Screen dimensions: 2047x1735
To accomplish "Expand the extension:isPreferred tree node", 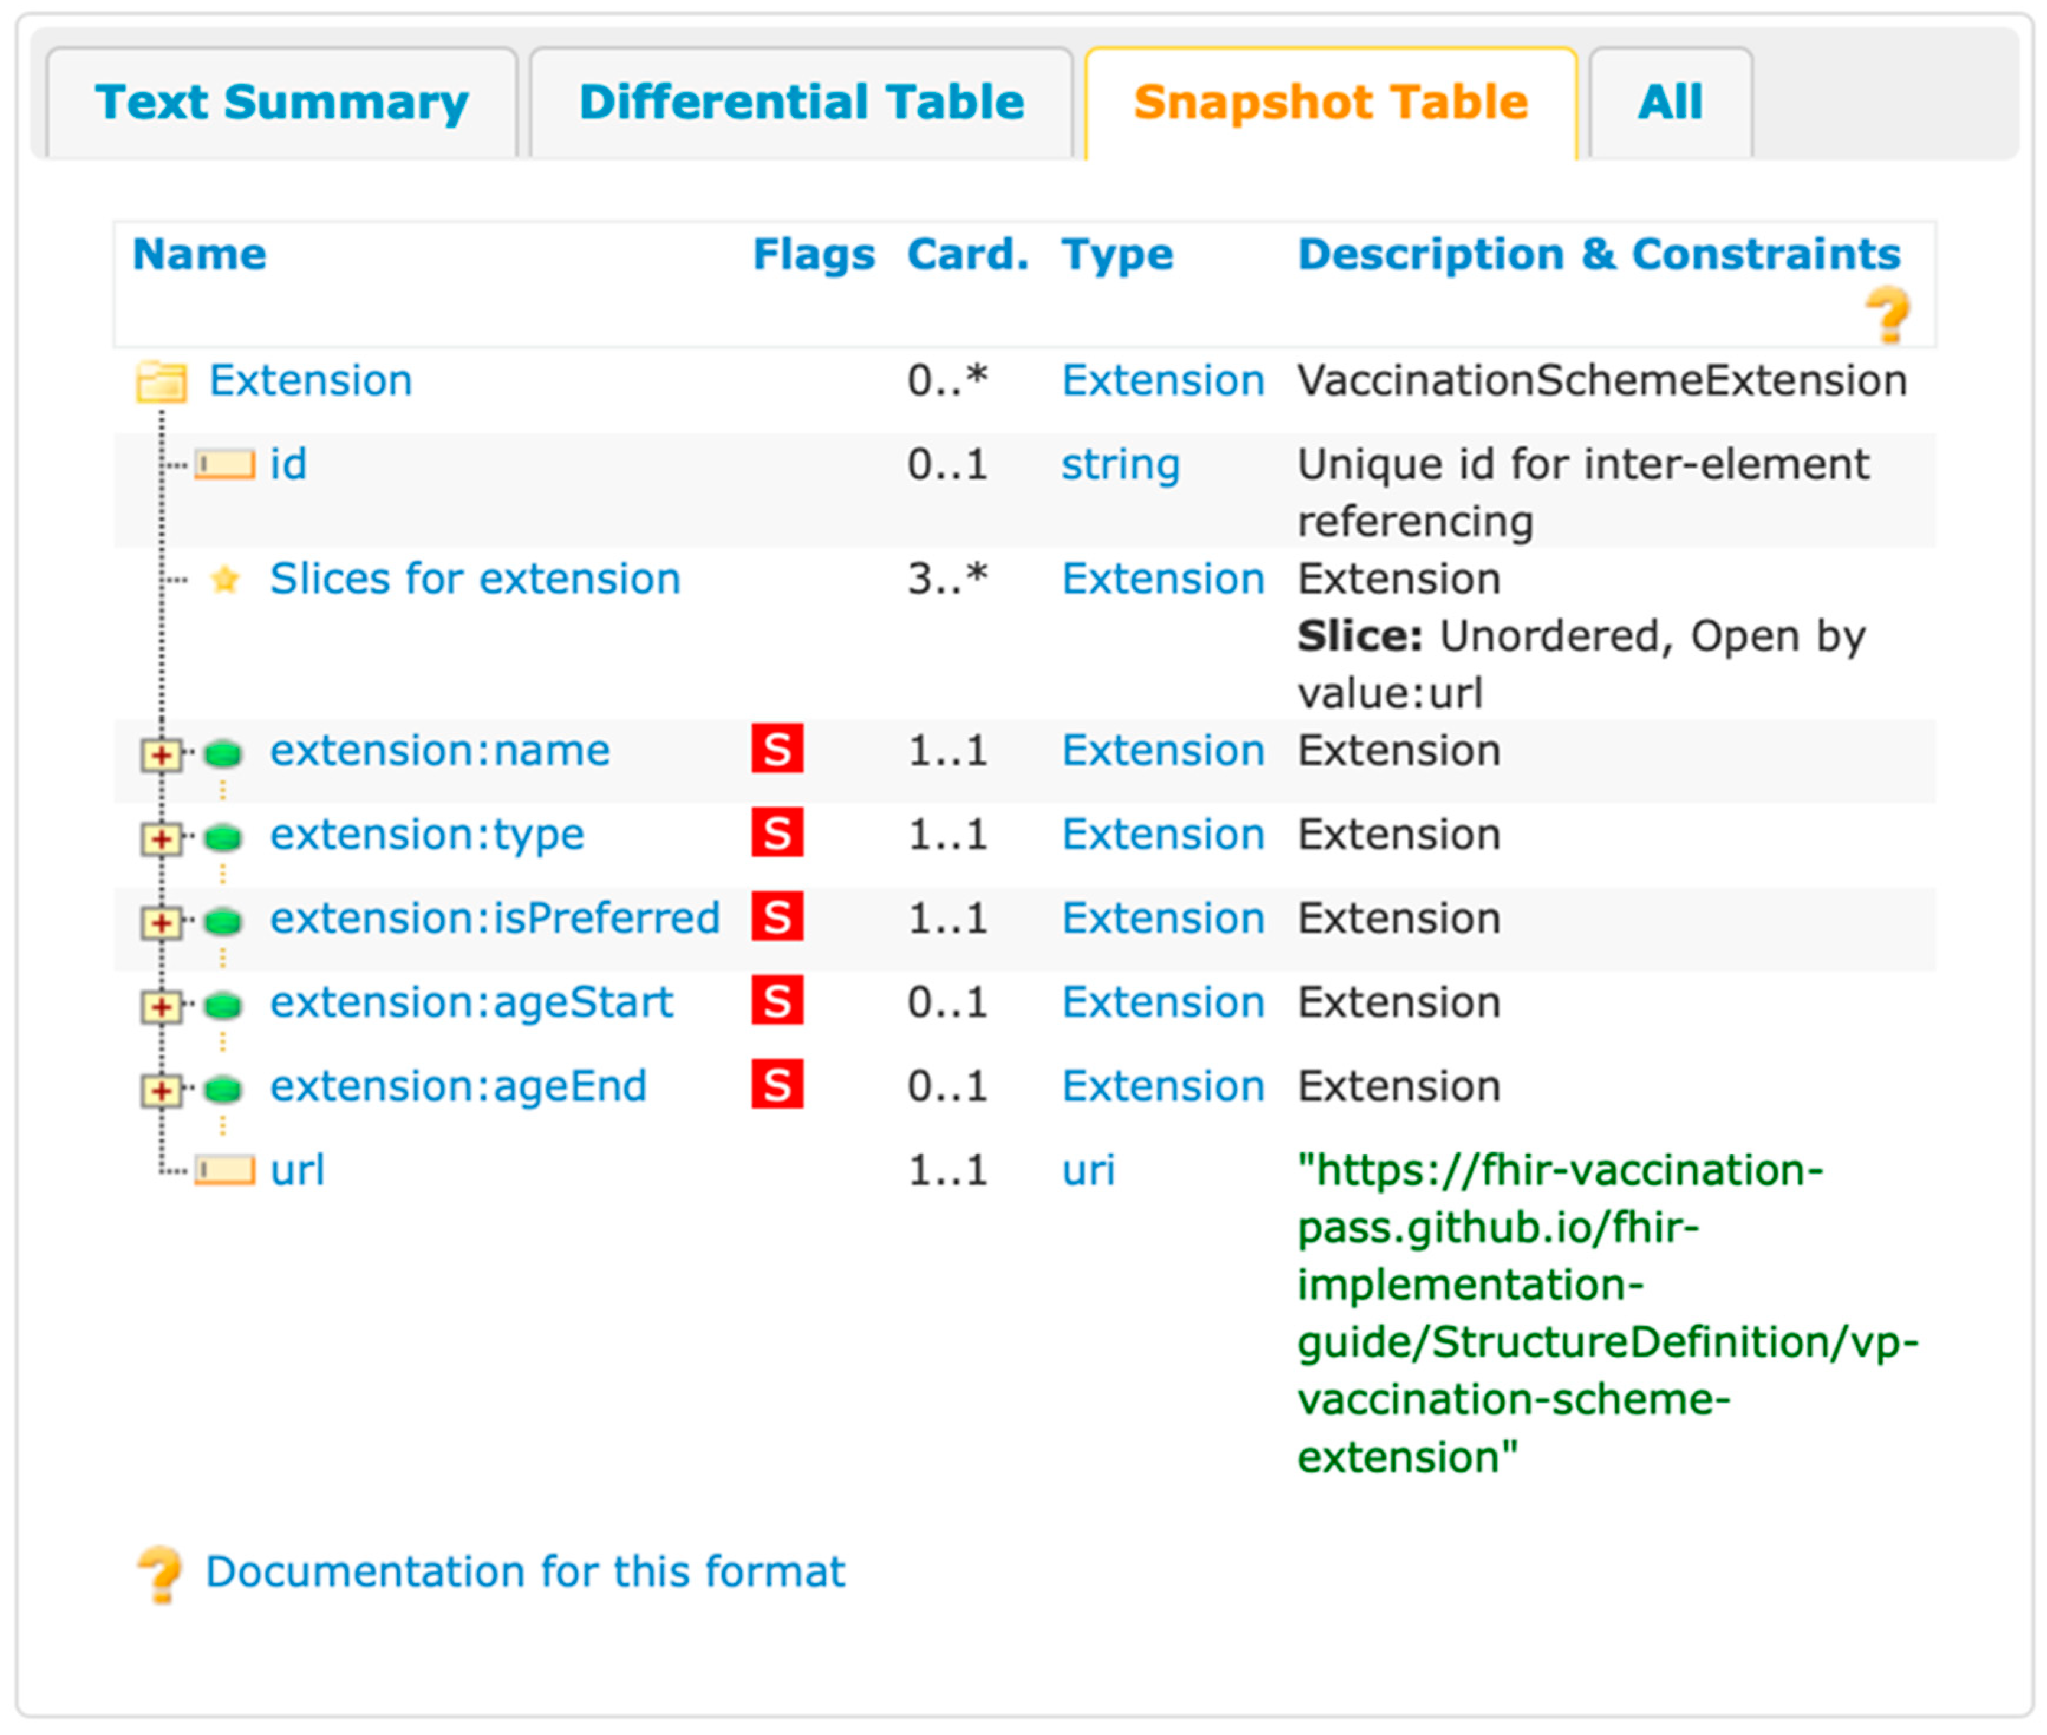I will [x=161, y=923].
